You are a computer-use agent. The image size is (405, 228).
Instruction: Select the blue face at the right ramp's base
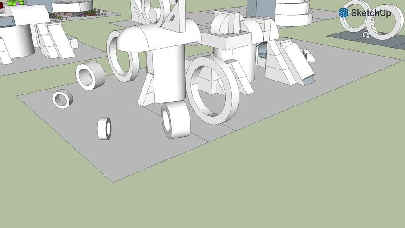(308, 81)
